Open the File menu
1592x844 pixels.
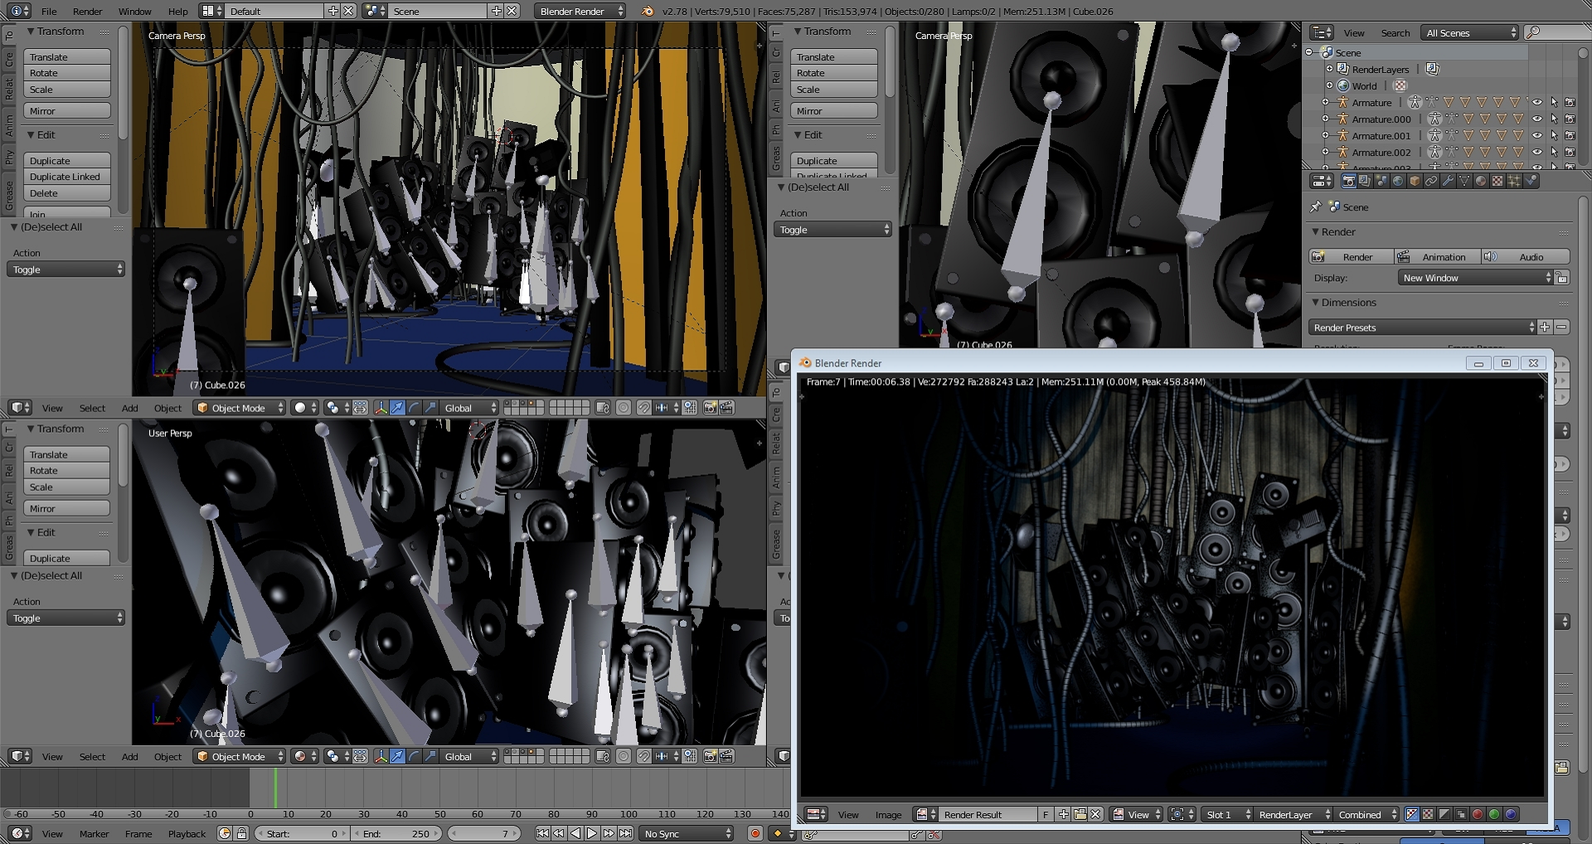49,11
